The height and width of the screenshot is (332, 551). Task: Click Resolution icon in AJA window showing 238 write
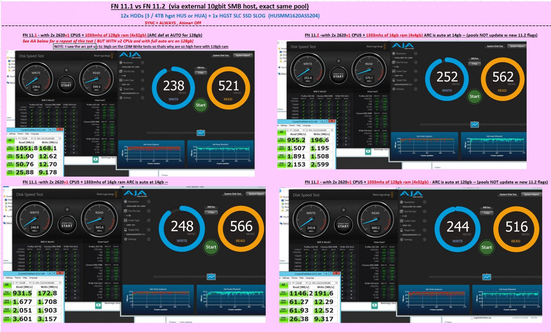(x=121, y=62)
